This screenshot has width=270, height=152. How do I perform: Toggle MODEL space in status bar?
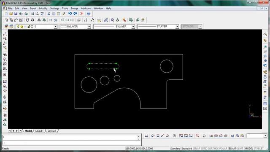click(249, 148)
